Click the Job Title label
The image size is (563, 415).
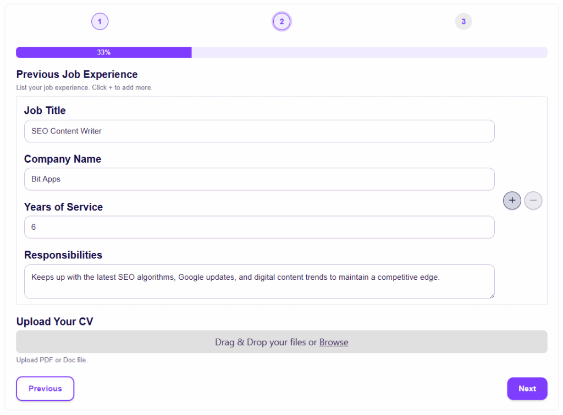tap(45, 110)
